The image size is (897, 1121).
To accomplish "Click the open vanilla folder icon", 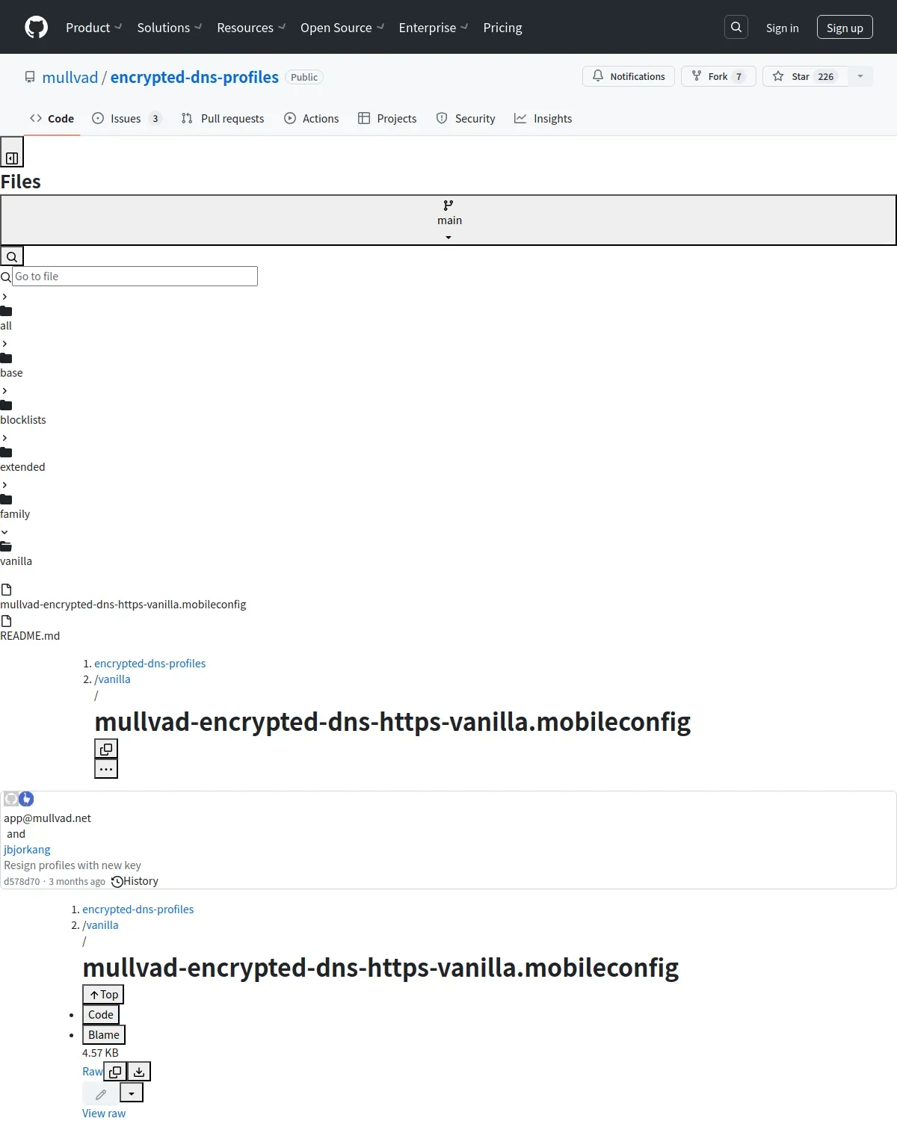I will [6, 546].
